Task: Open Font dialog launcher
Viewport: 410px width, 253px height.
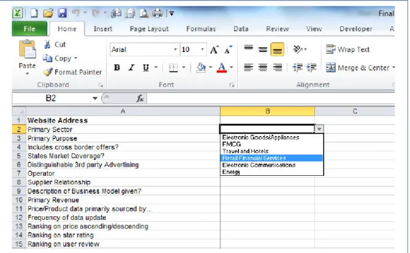Action: [x=232, y=85]
